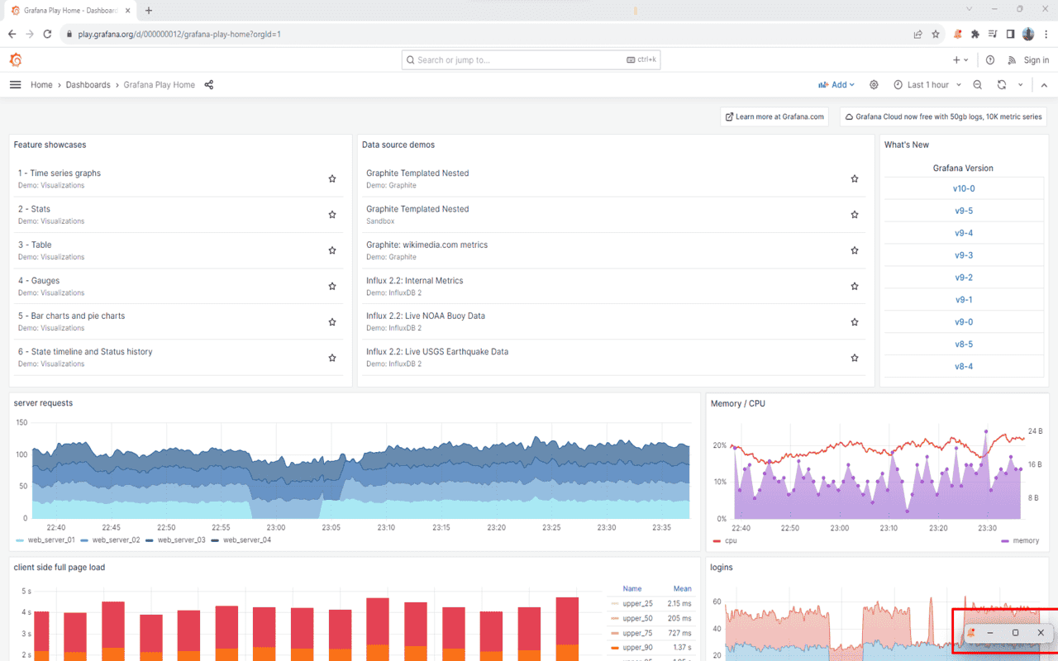
Task: Open the v10-0 version link
Action: 964,188
